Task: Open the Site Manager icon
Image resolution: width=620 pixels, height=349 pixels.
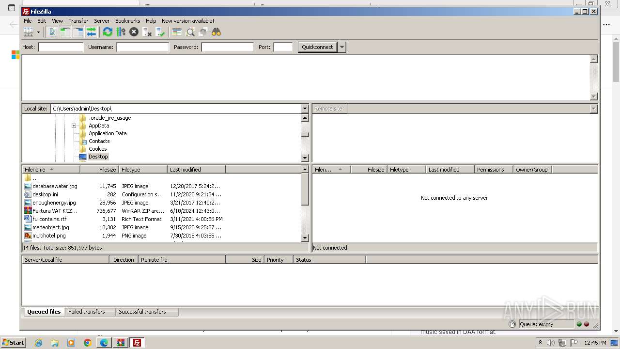Action: point(29,32)
